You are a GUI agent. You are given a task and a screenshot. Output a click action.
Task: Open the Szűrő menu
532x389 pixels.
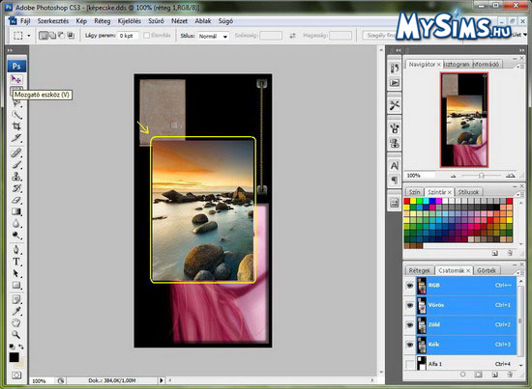pyautogui.click(x=156, y=21)
